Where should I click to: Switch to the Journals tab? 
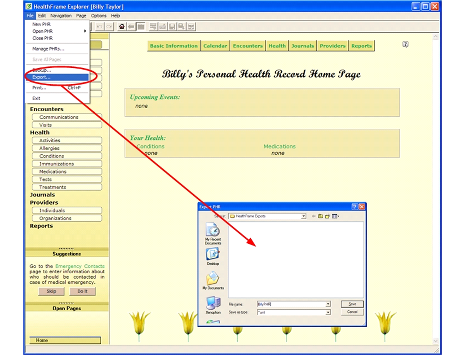click(302, 46)
